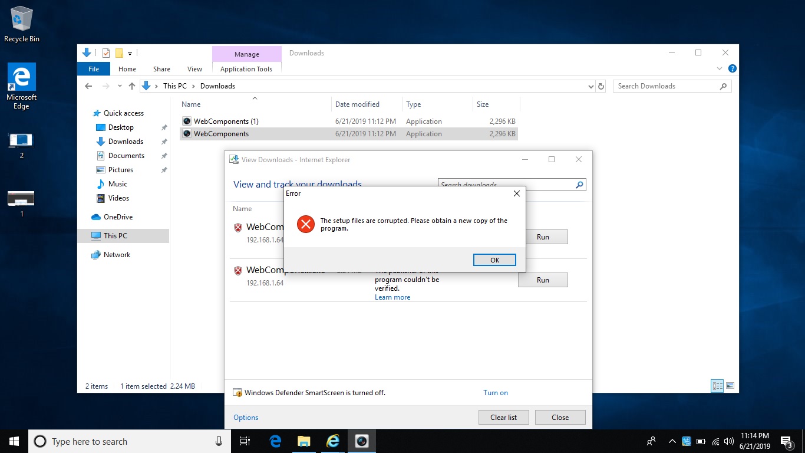This screenshot has width=805, height=453.
Task: Click the red error X icon in dialog
Action: click(x=305, y=224)
